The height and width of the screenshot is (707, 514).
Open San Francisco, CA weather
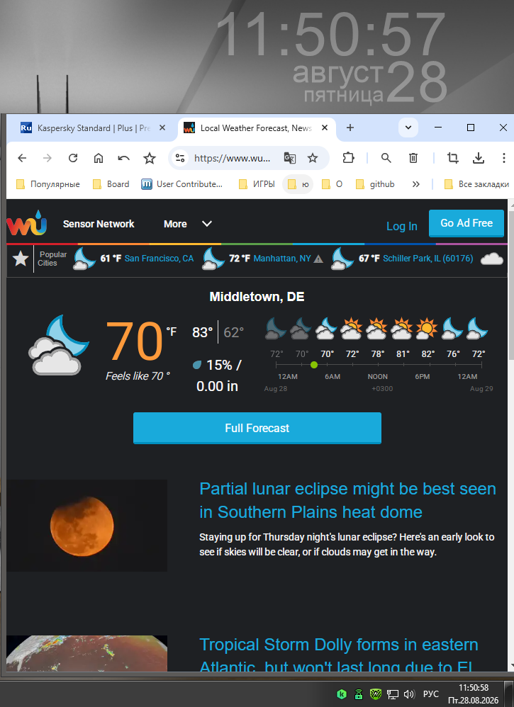click(x=159, y=259)
